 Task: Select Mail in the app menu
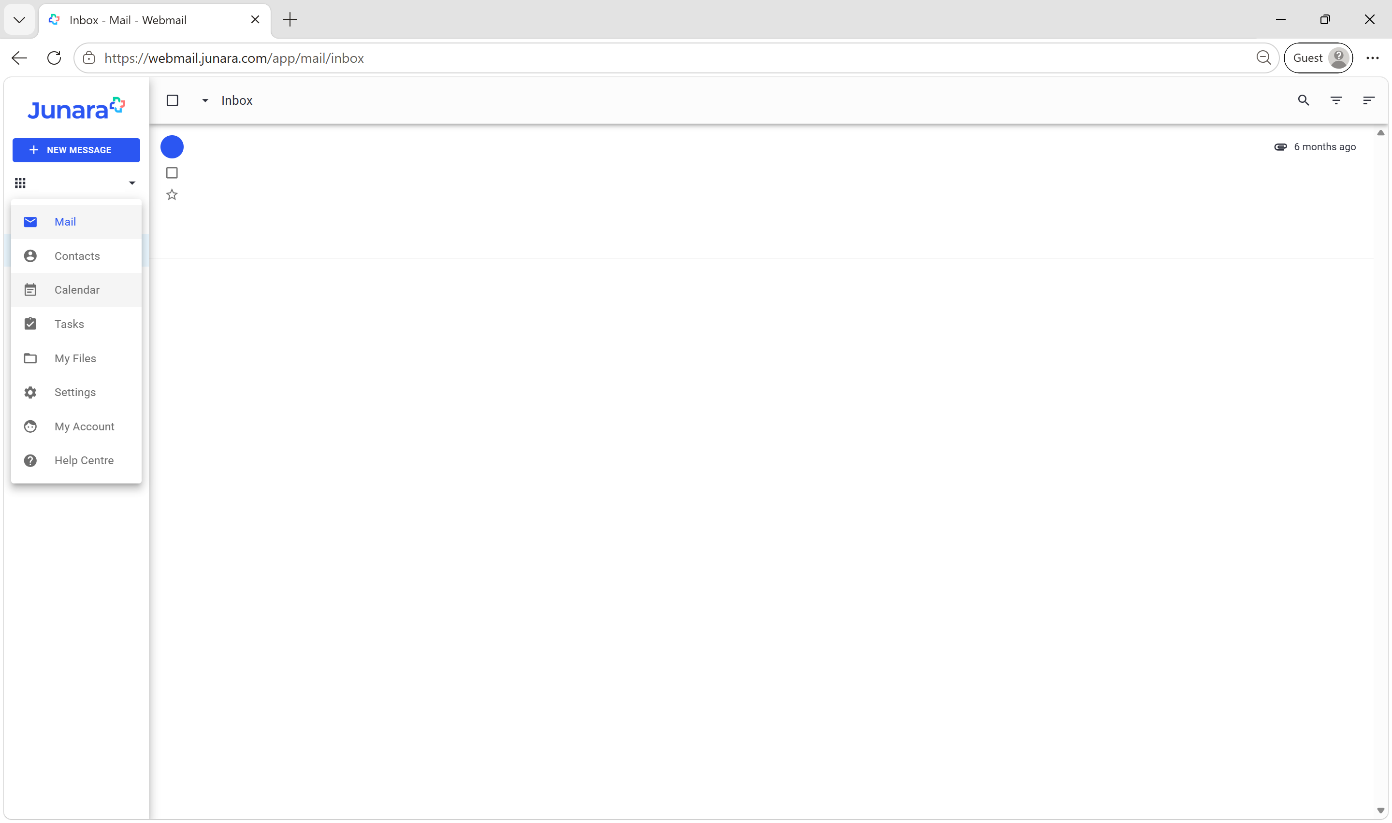coord(76,222)
